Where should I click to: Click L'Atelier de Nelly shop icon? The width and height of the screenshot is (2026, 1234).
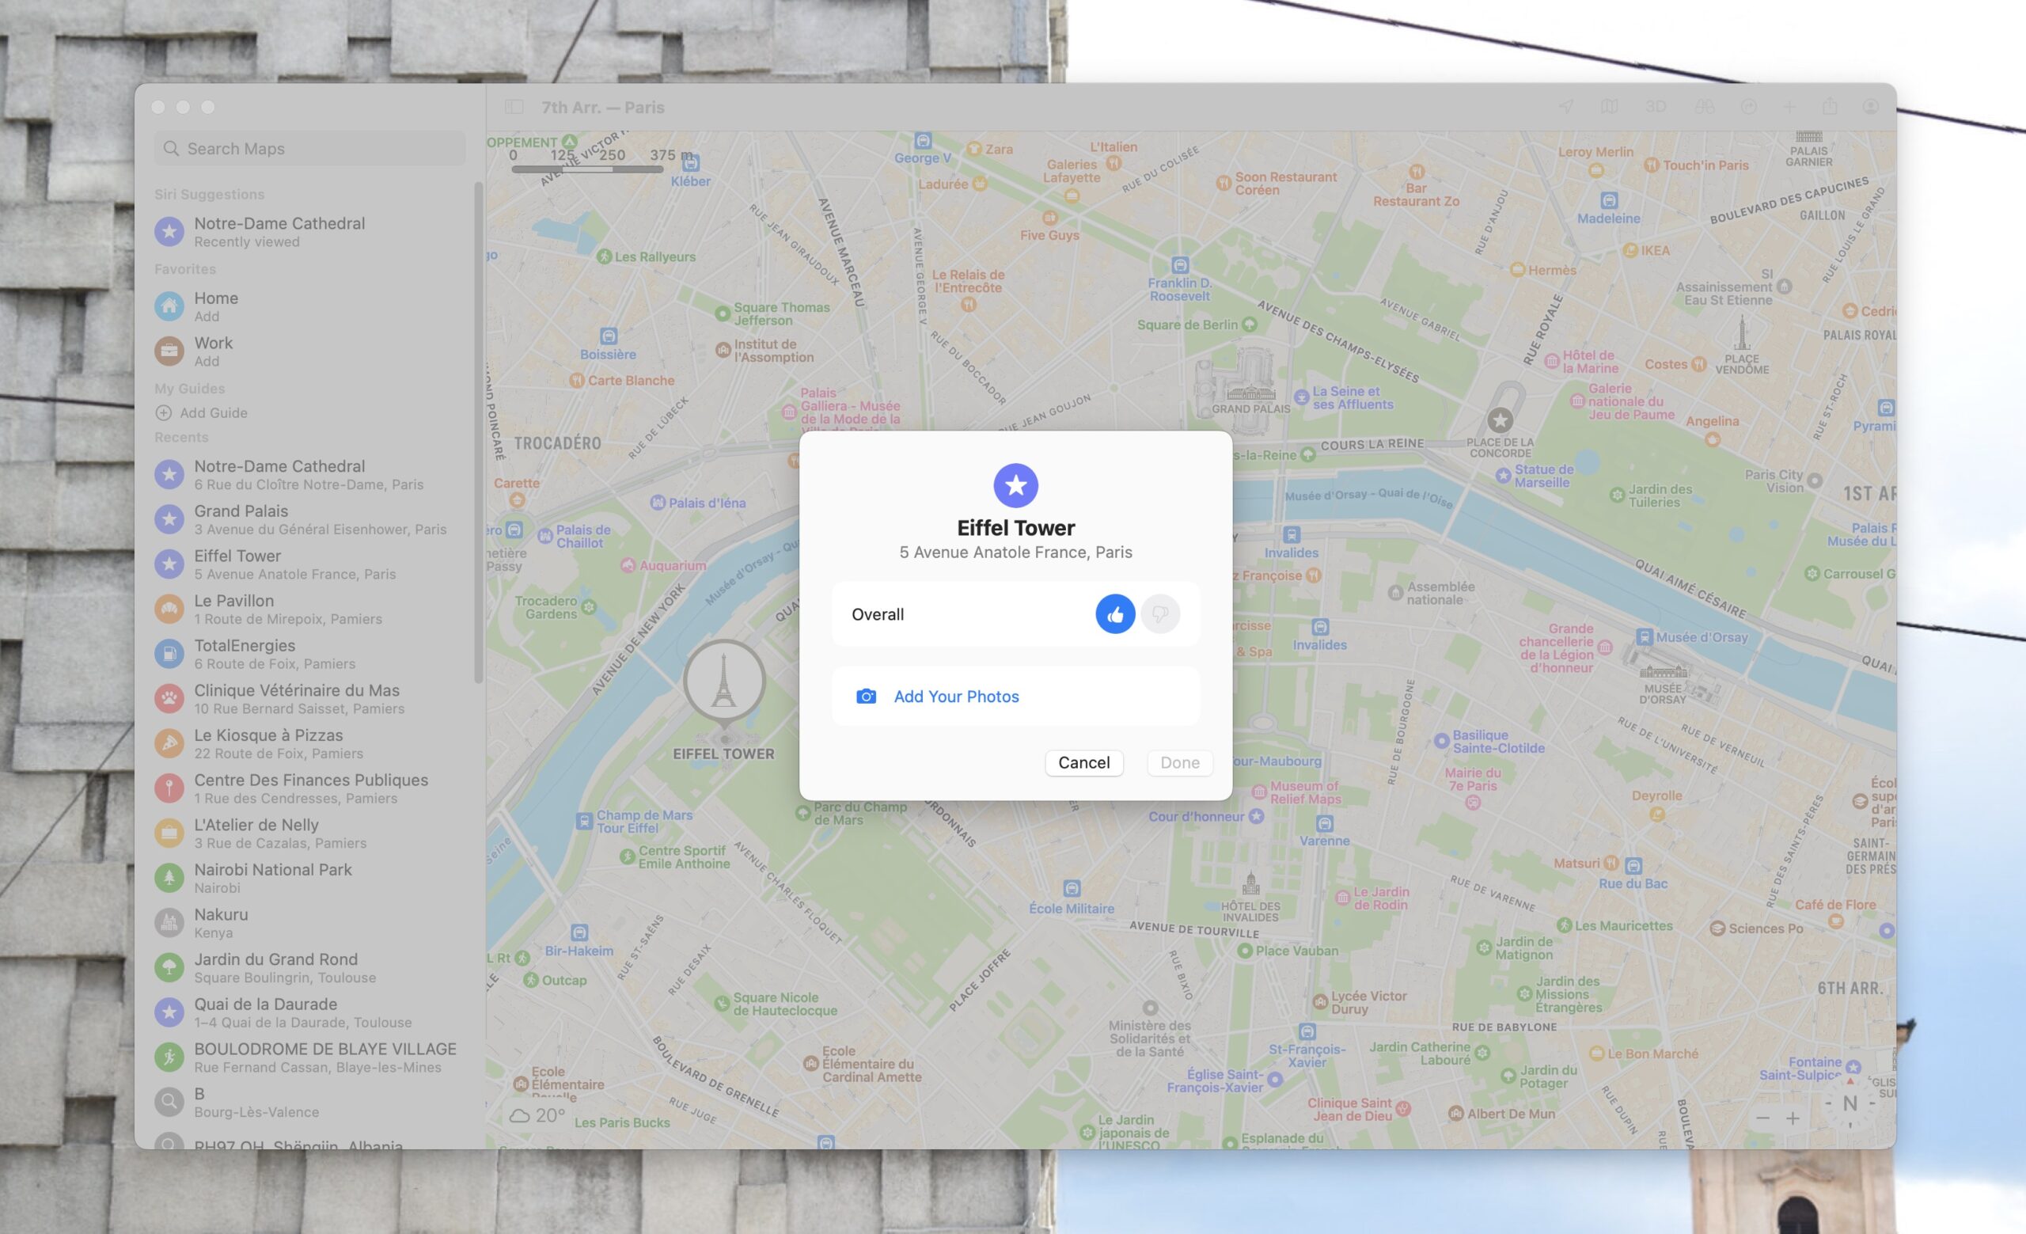[169, 833]
